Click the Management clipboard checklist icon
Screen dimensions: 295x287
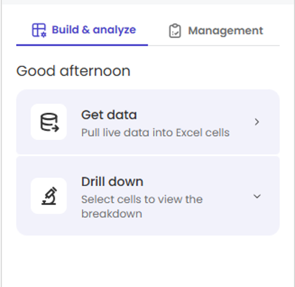click(x=175, y=31)
